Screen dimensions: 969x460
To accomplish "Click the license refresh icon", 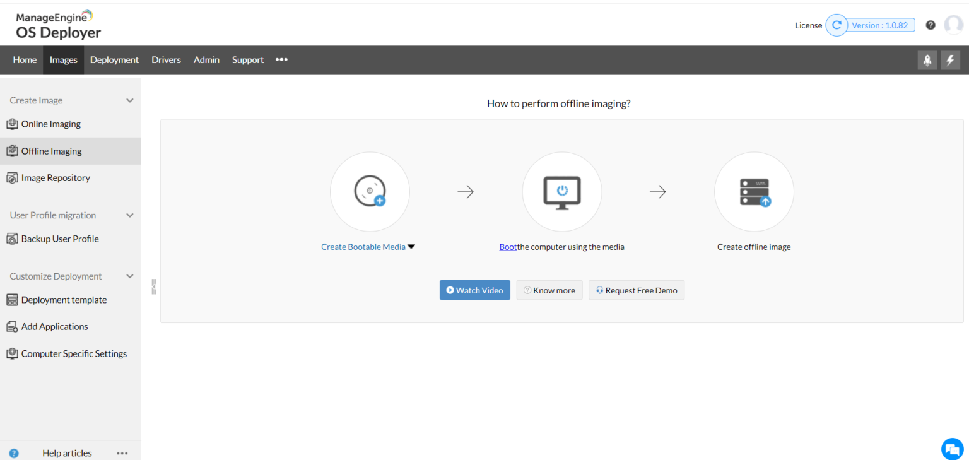I will click(837, 25).
